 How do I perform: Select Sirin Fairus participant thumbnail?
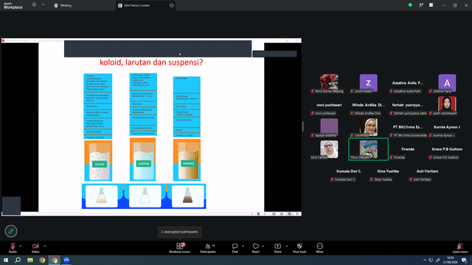coord(329,149)
